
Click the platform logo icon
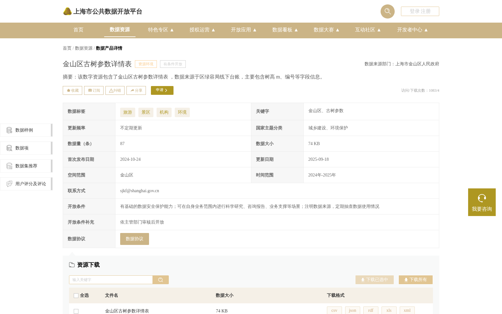coord(67,11)
